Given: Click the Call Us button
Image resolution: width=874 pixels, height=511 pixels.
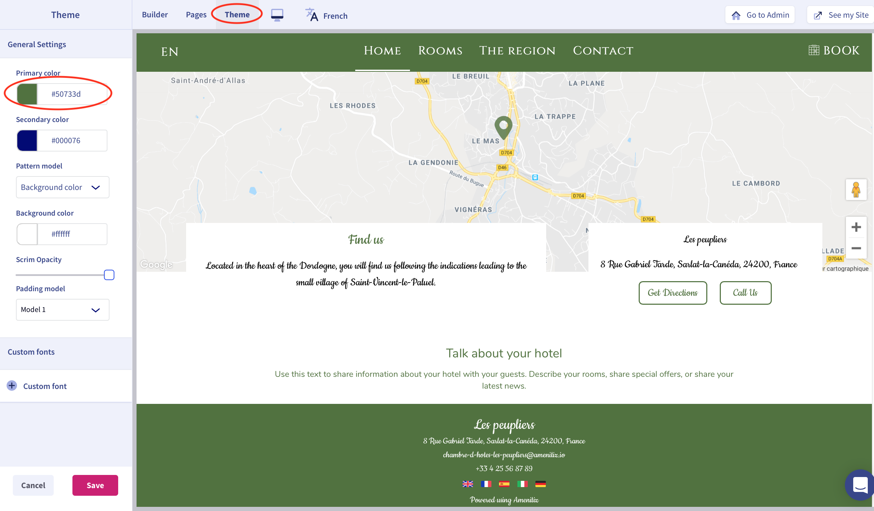Looking at the screenshot, I should pos(745,293).
